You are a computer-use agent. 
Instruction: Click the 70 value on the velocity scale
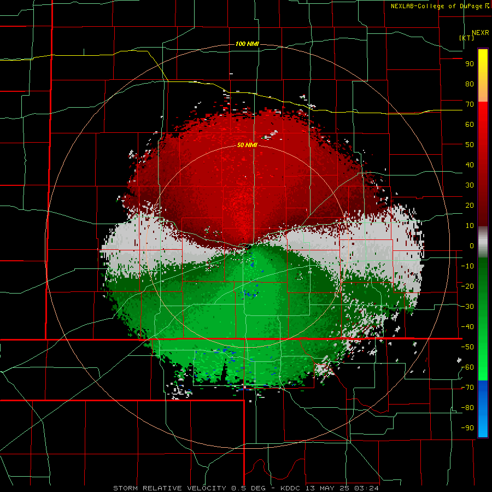[470, 104]
